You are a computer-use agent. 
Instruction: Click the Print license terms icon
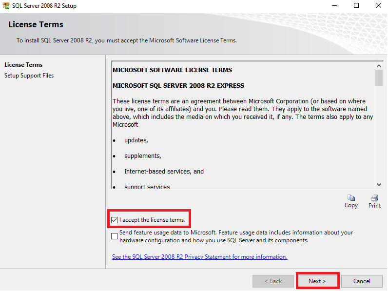pos(374,198)
